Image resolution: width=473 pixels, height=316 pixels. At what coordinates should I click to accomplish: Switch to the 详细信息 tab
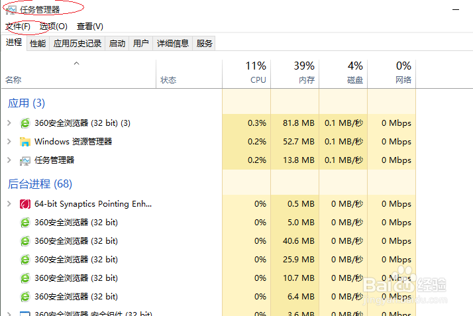[x=172, y=44]
